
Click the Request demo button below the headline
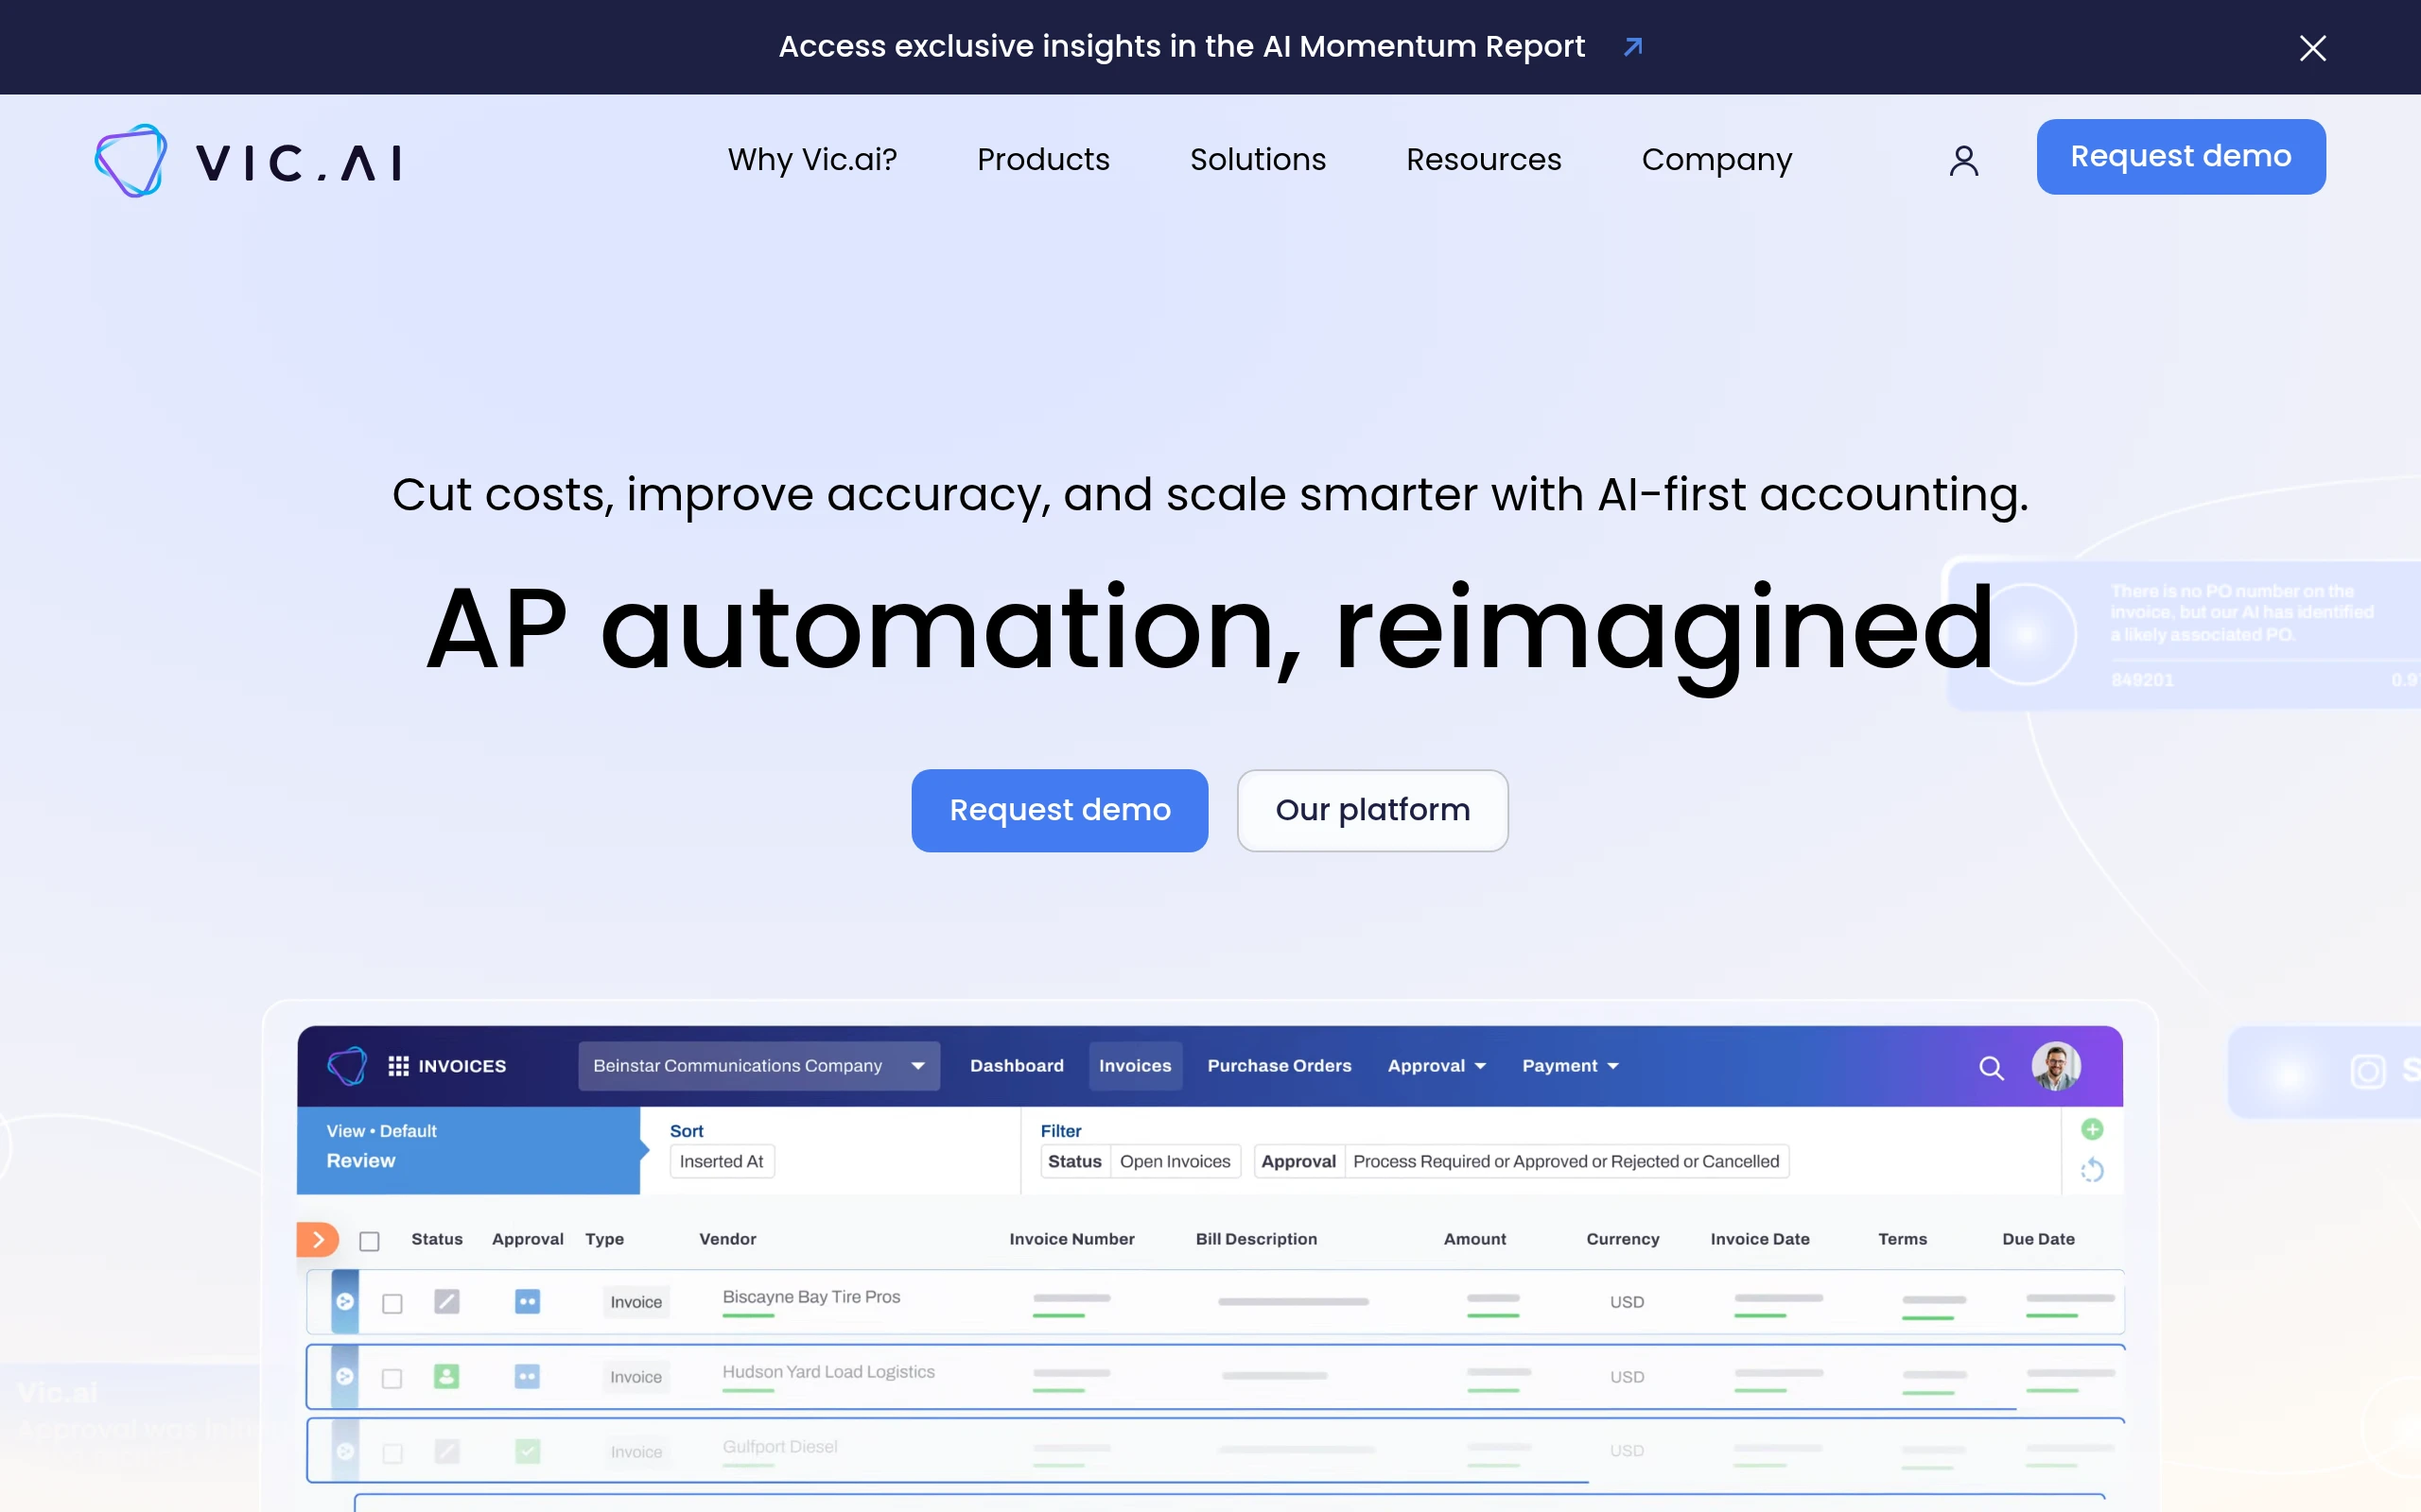[1059, 810]
